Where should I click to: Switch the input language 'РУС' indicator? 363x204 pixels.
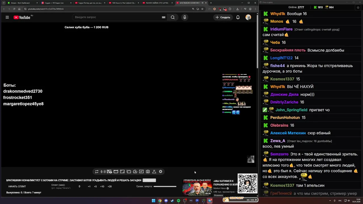pyautogui.click(x=340, y=201)
